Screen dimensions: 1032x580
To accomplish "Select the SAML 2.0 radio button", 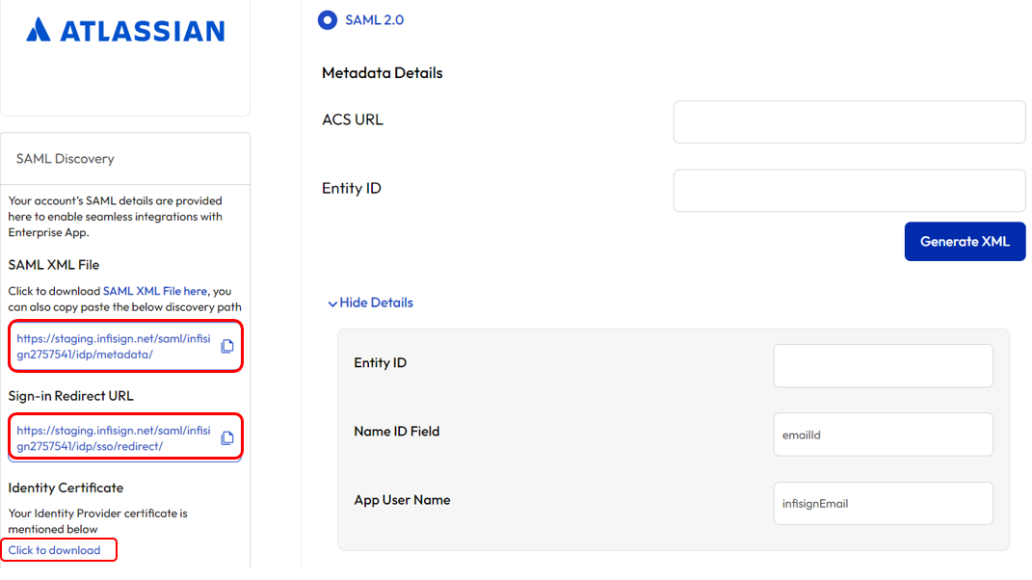I will 327,19.
